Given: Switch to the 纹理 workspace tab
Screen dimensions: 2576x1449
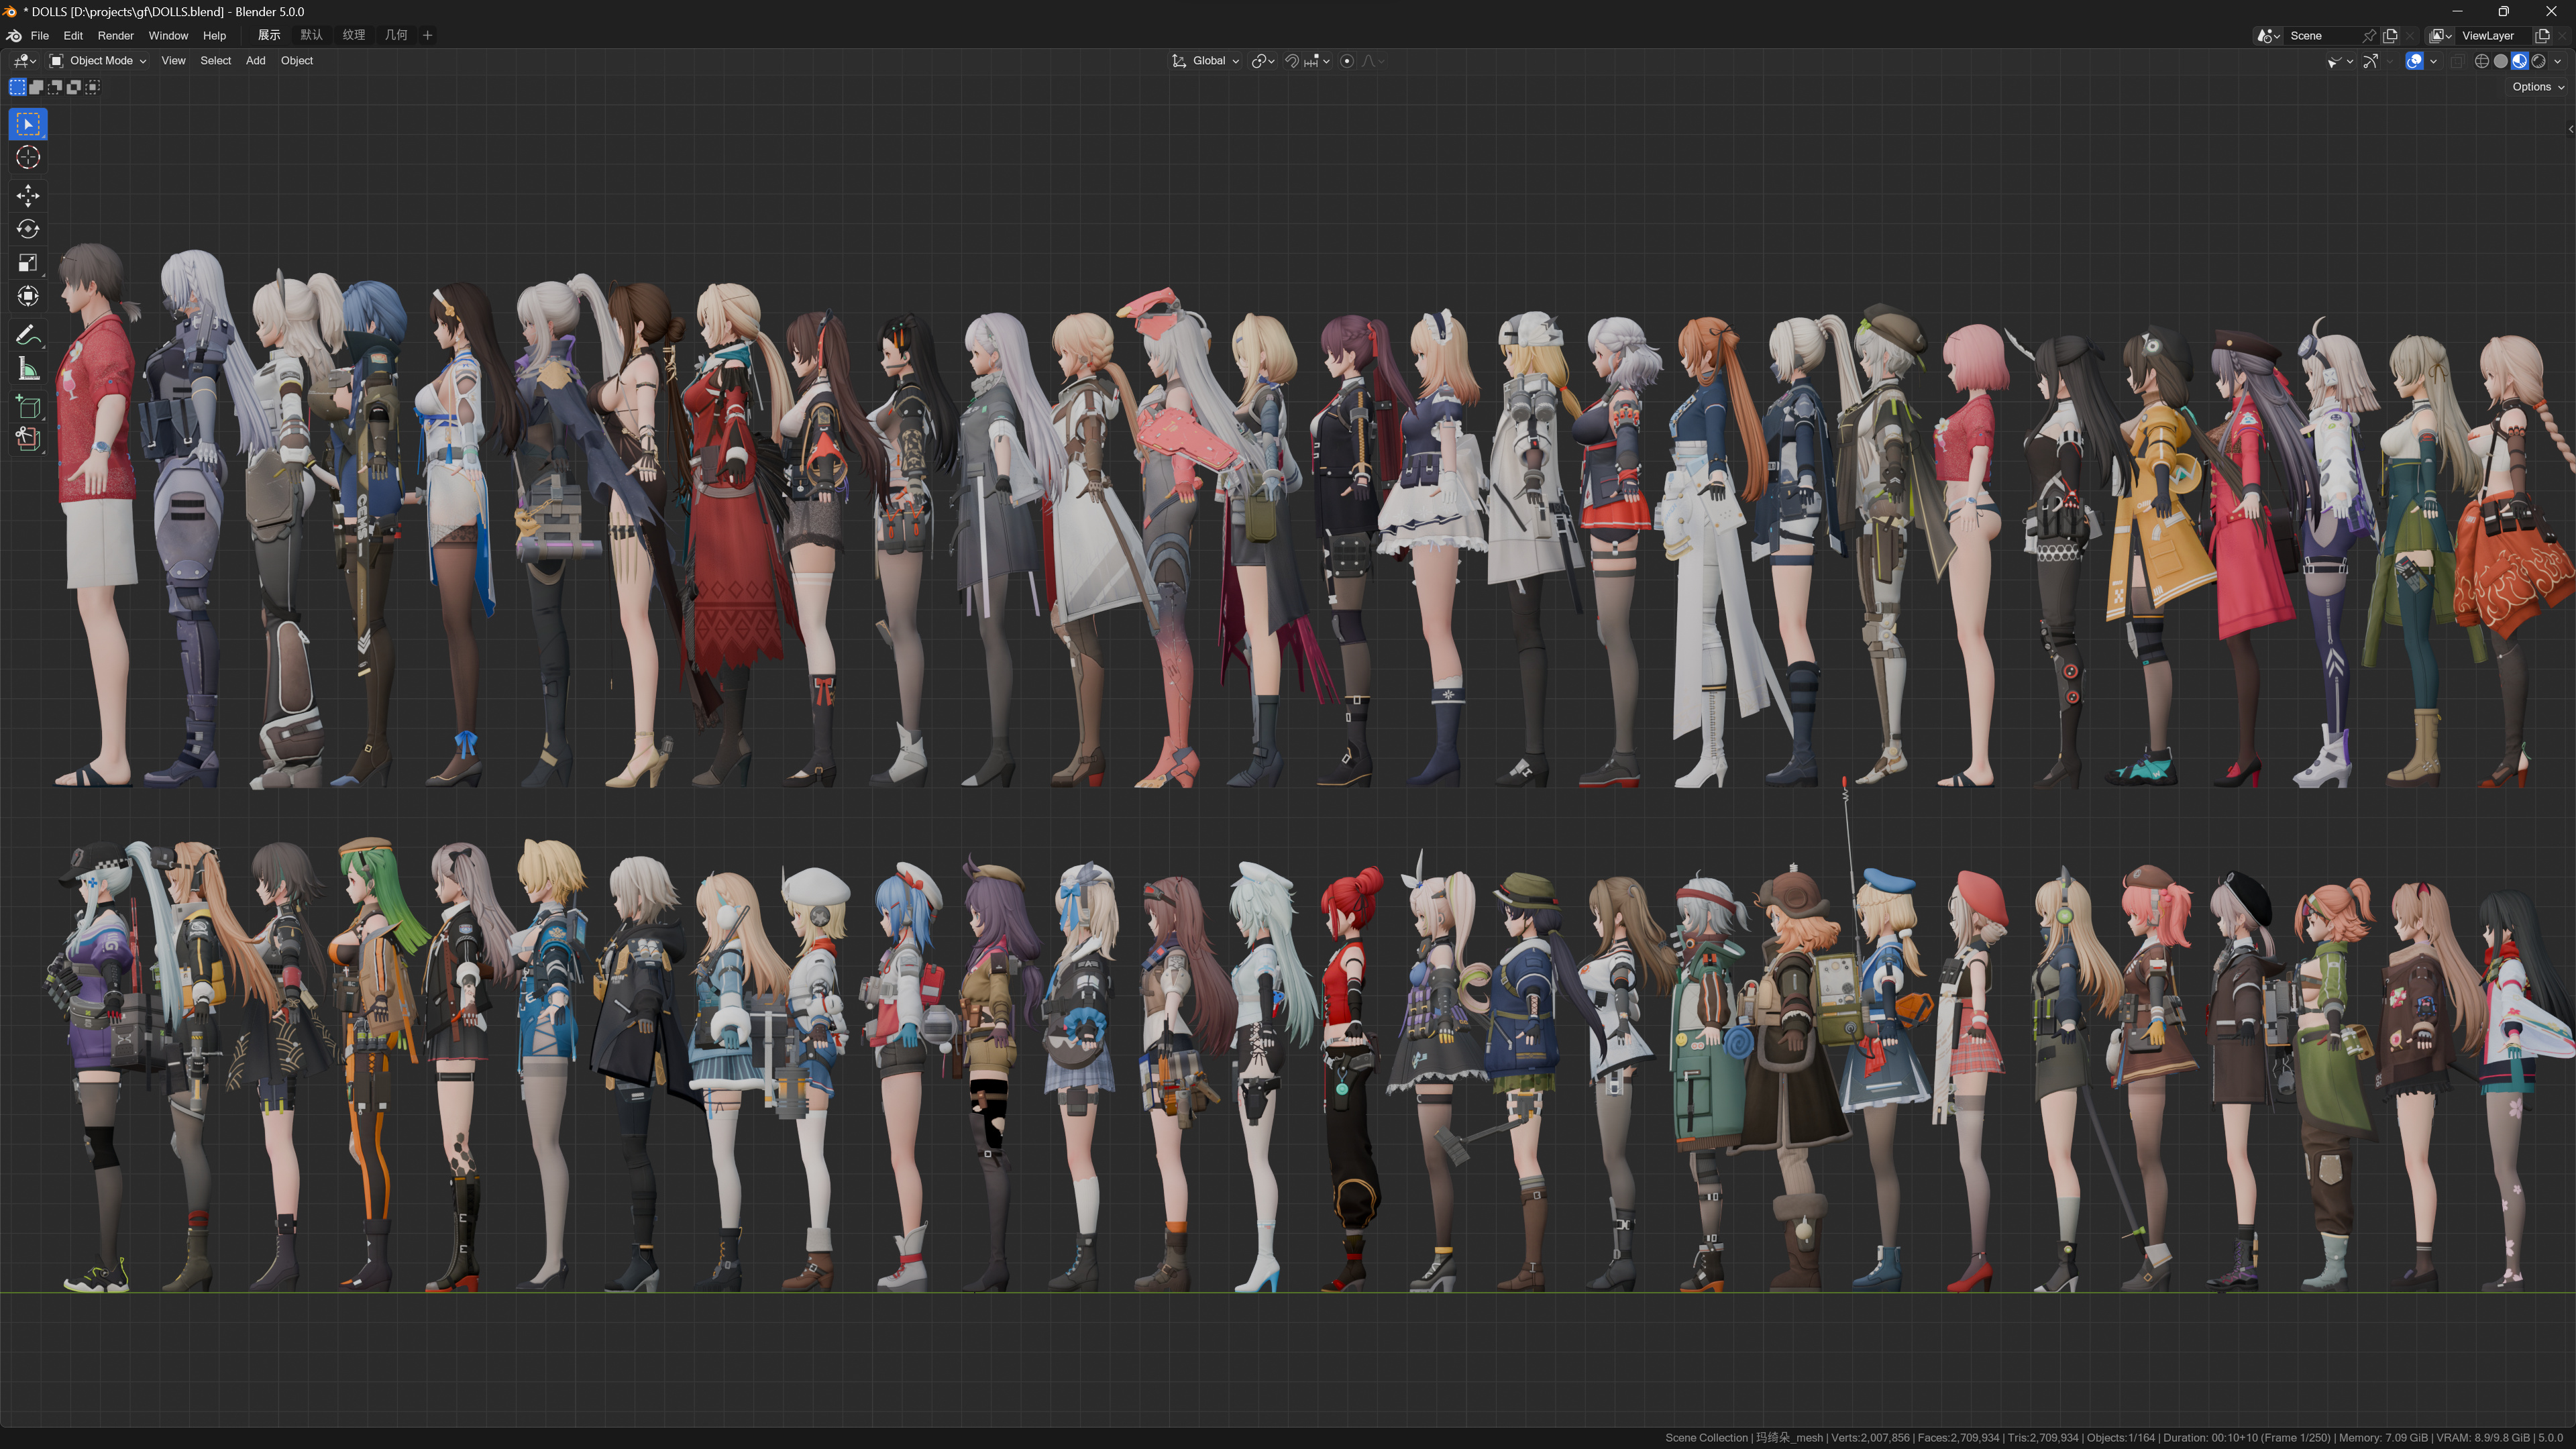Looking at the screenshot, I should (x=353, y=35).
